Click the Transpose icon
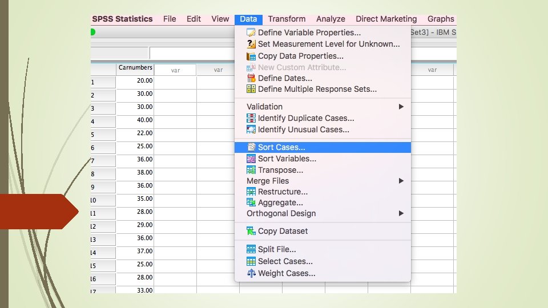The width and height of the screenshot is (548, 308). pos(251,170)
